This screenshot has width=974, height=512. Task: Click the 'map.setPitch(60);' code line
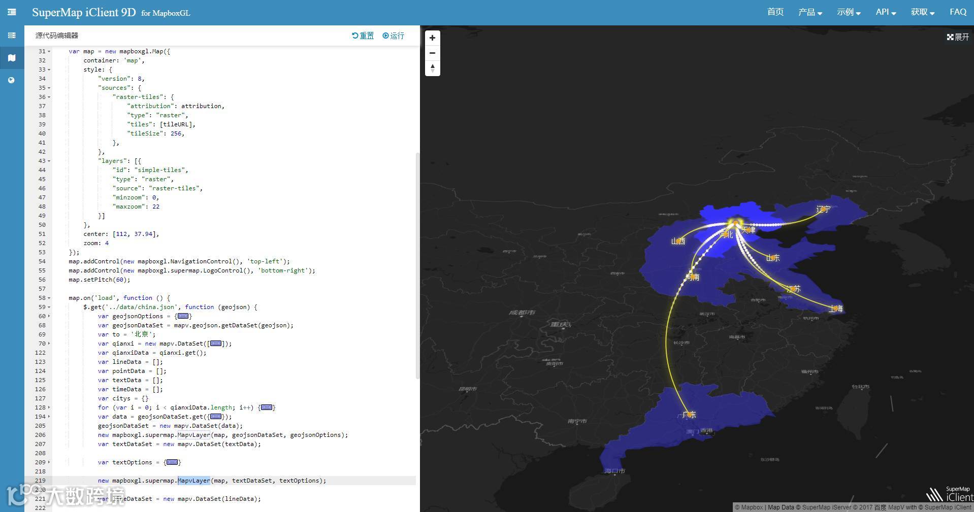[100, 280]
